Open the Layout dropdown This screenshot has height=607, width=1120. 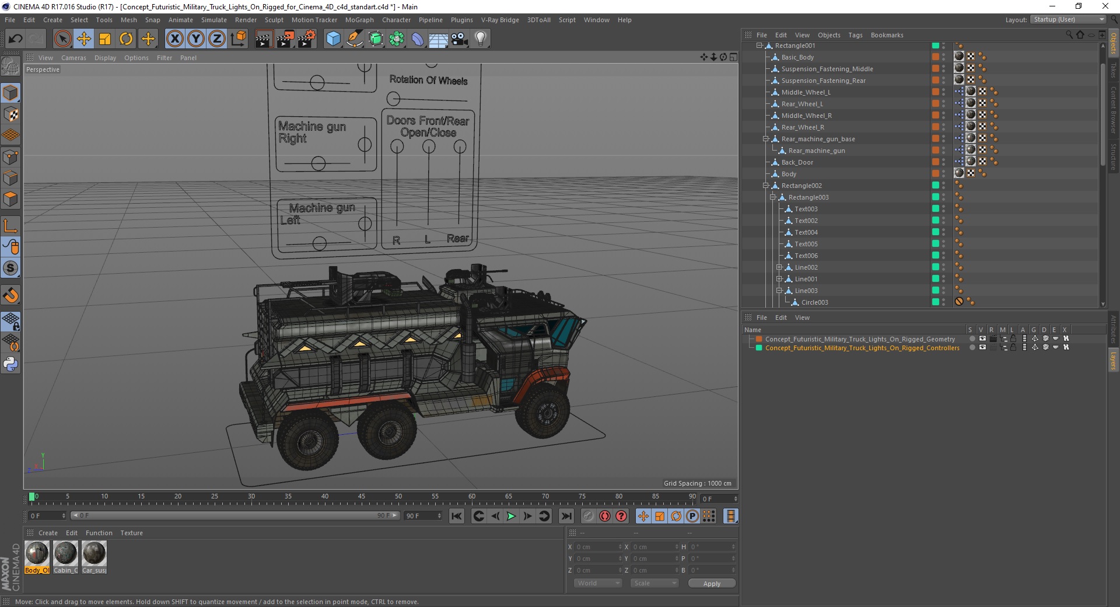[x=1067, y=20]
